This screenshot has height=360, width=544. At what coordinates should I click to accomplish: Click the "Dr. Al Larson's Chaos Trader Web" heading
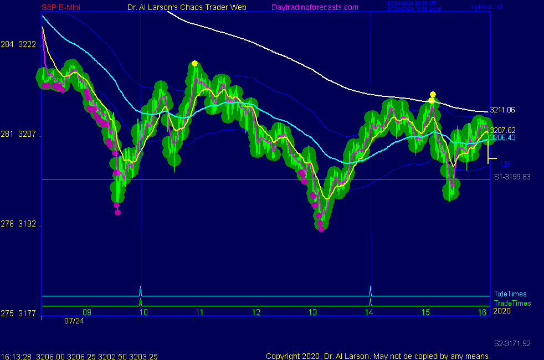tap(187, 7)
